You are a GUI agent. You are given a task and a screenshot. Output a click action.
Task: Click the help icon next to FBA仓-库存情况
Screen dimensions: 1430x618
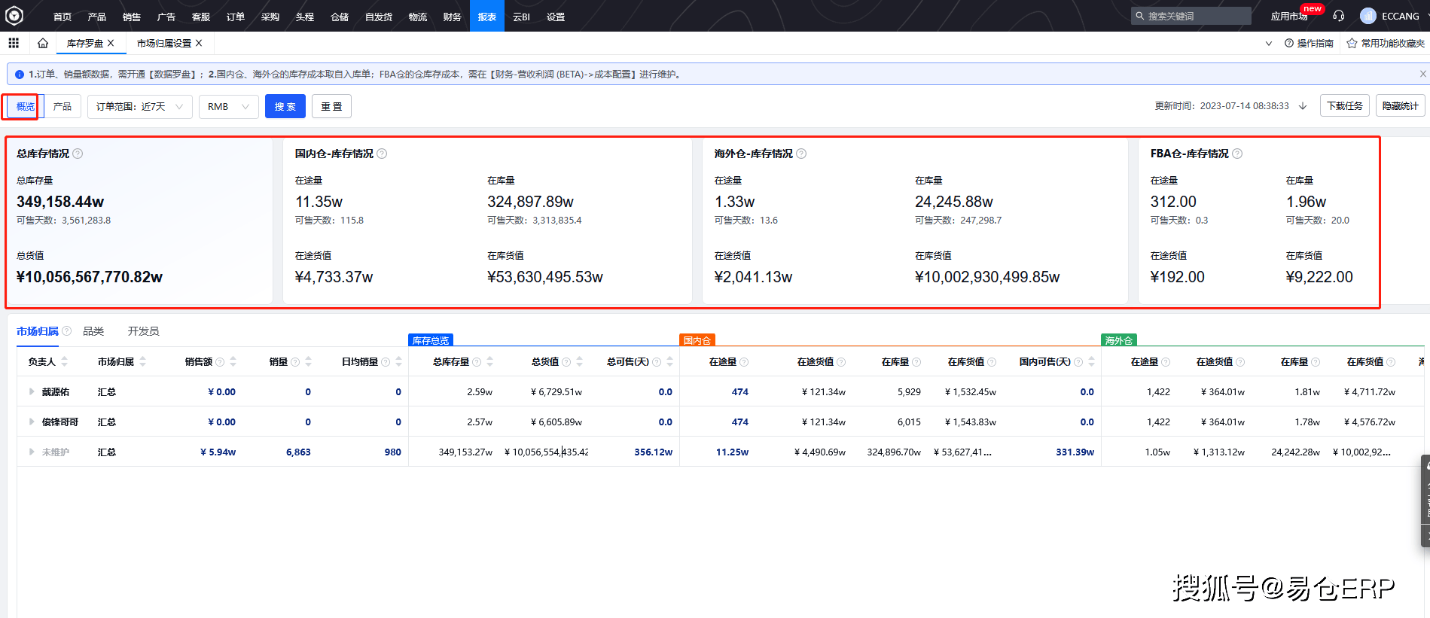click(x=1237, y=154)
